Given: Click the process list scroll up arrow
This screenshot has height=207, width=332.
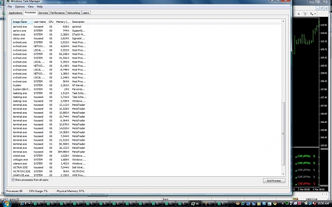Looking at the screenshot, I should coord(283,21).
